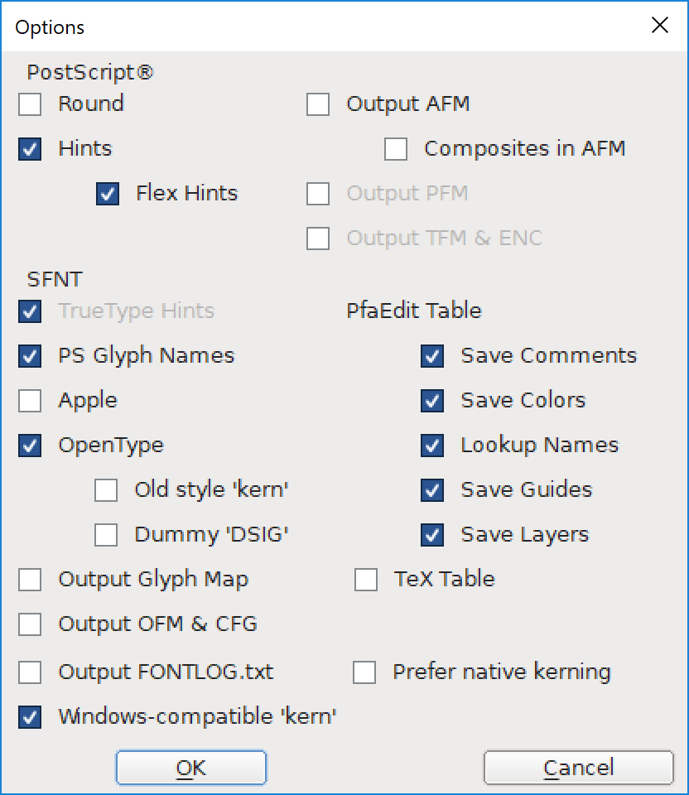Disable the Save Colors option
Screen dimensions: 689x795
click(432, 401)
